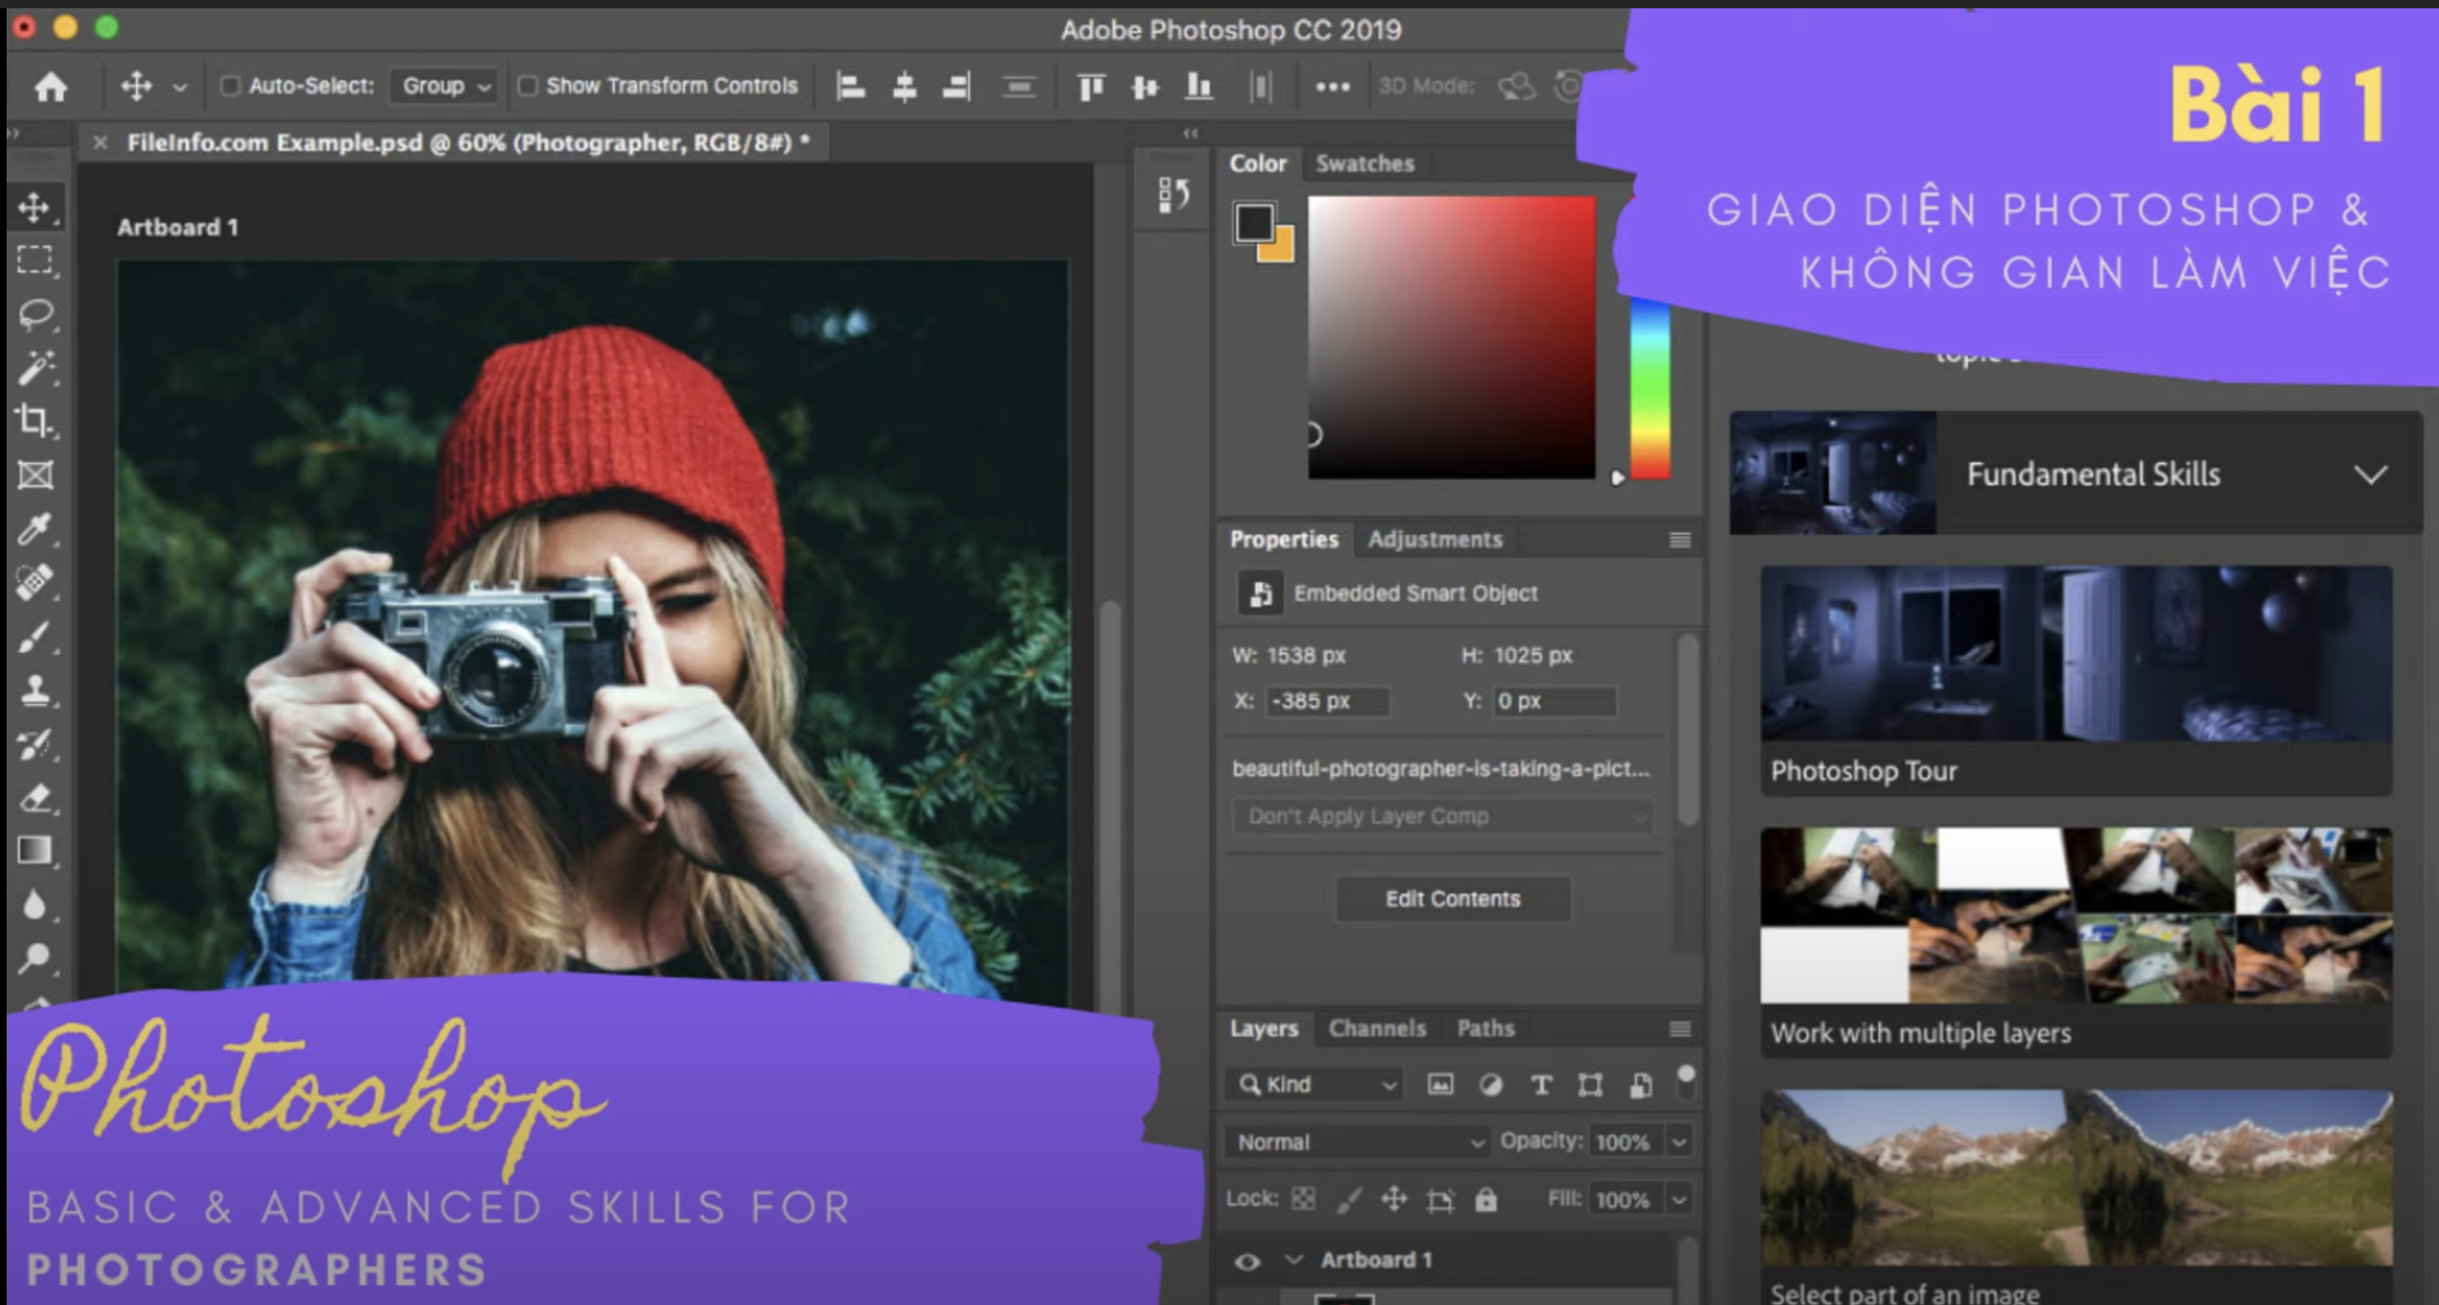This screenshot has height=1305, width=2439.
Task: Open the Fill dropdown arrow
Action: point(1679,1200)
